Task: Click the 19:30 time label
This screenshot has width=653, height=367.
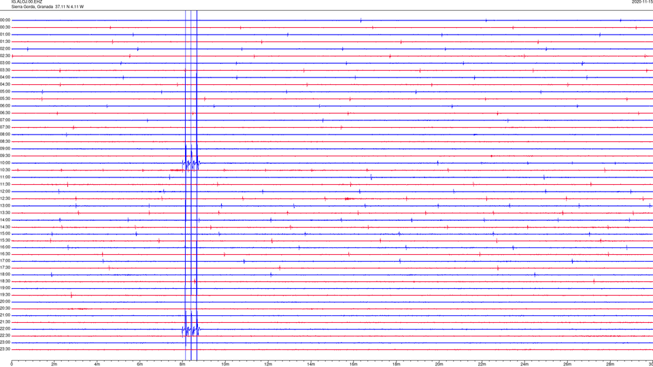Action: coord(5,294)
